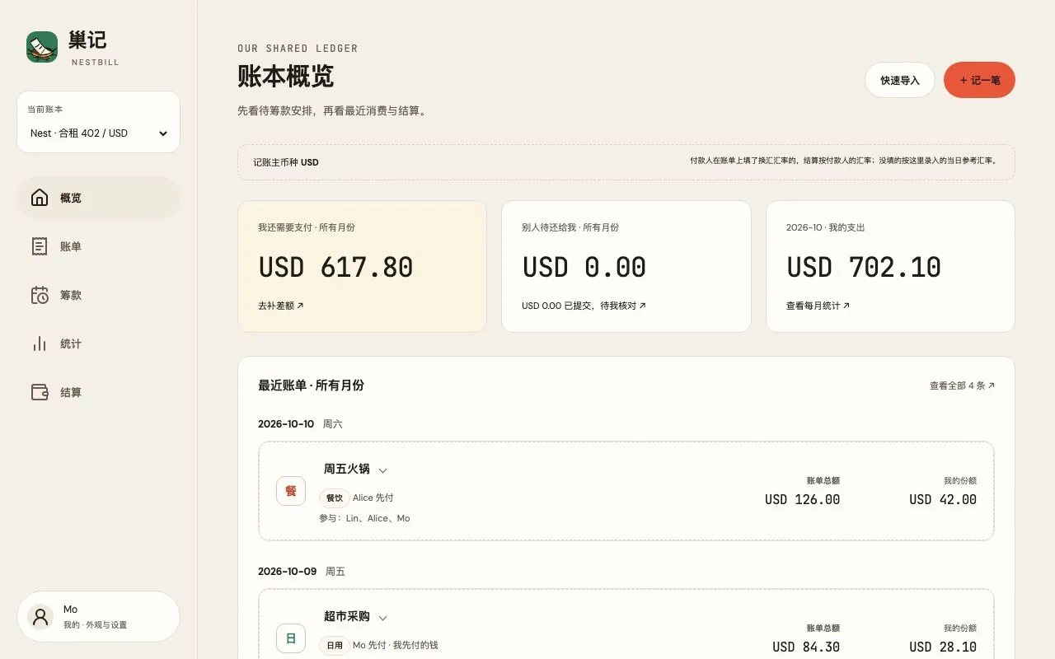Click the 记一笔 button

[979, 80]
